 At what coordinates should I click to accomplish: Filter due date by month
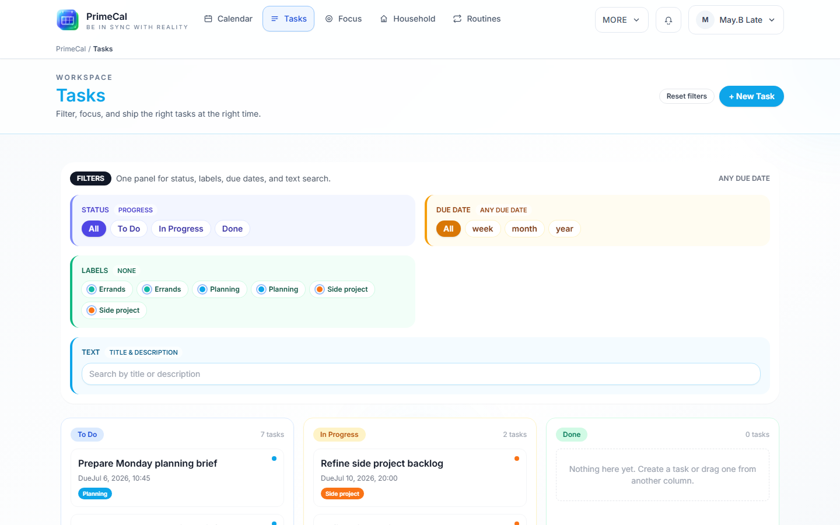click(x=524, y=229)
